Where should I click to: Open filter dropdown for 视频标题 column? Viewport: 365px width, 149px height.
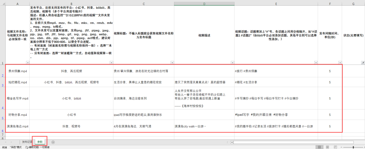tap(172, 63)
